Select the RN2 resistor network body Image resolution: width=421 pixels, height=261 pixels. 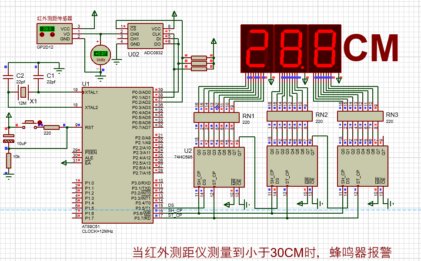tap(290, 116)
